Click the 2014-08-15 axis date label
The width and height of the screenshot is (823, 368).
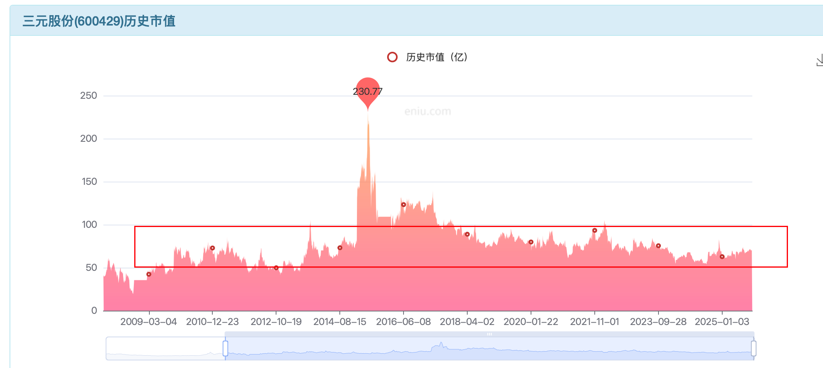340,322
